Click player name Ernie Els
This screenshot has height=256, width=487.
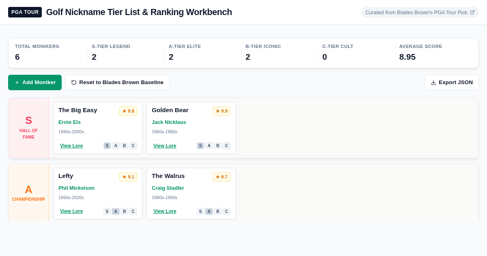pyautogui.click(x=69, y=122)
